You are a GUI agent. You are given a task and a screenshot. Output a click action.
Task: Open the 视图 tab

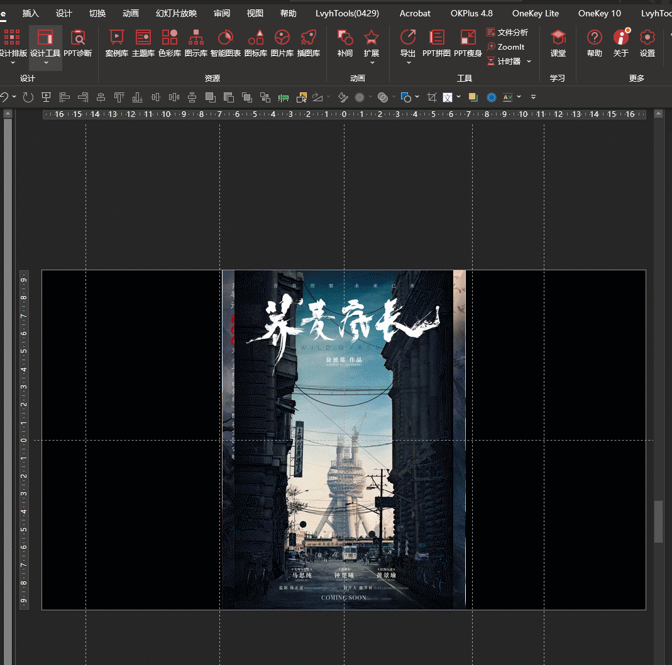[255, 13]
